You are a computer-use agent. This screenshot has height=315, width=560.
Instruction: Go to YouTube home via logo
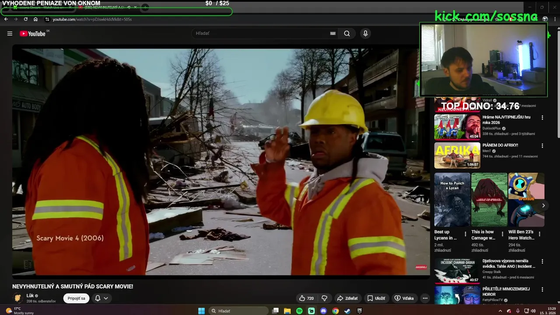tap(33, 34)
